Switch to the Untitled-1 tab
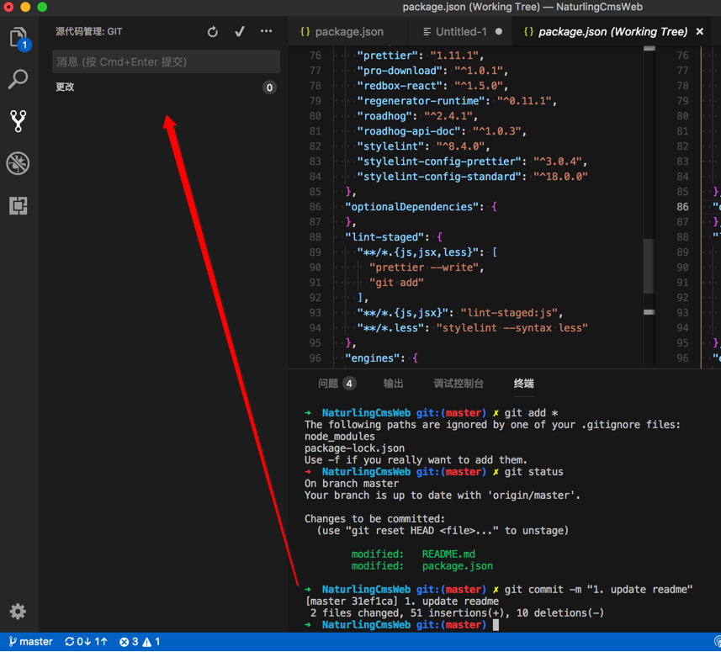Screen dimensions: 721x652 (x=461, y=32)
